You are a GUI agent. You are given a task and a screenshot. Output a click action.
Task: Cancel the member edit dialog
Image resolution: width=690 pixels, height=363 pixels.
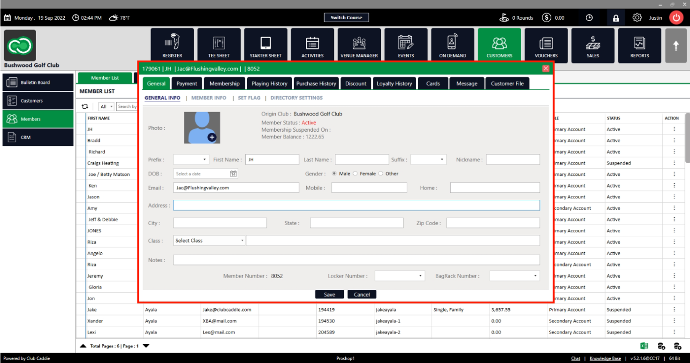(362, 295)
